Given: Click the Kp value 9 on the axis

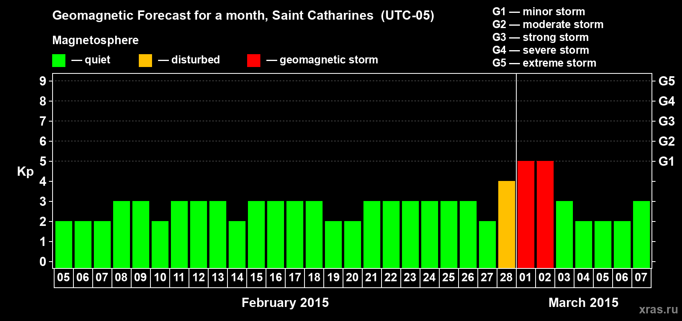Looking at the screenshot, I should point(43,81).
